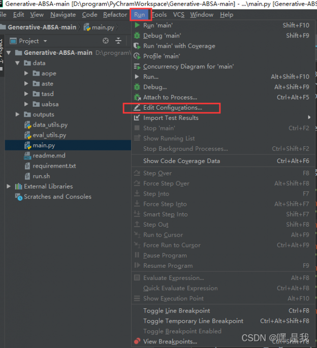The width and height of the screenshot is (317, 348).
Task: Collapse the data folder
Action: (18, 63)
